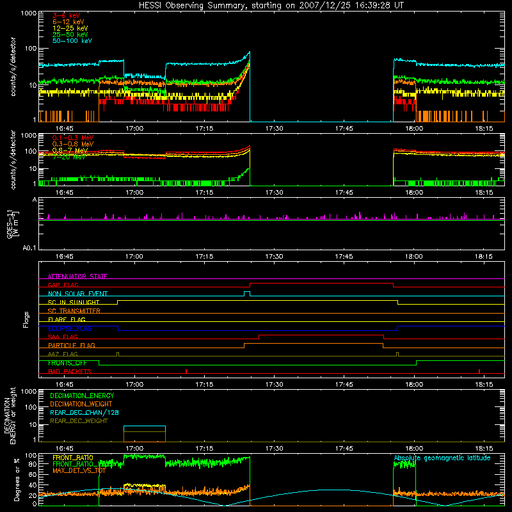The width and height of the screenshot is (512, 512).
Task: Select the PARTICLE_FLAG label
Action: click(x=72, y=346)
